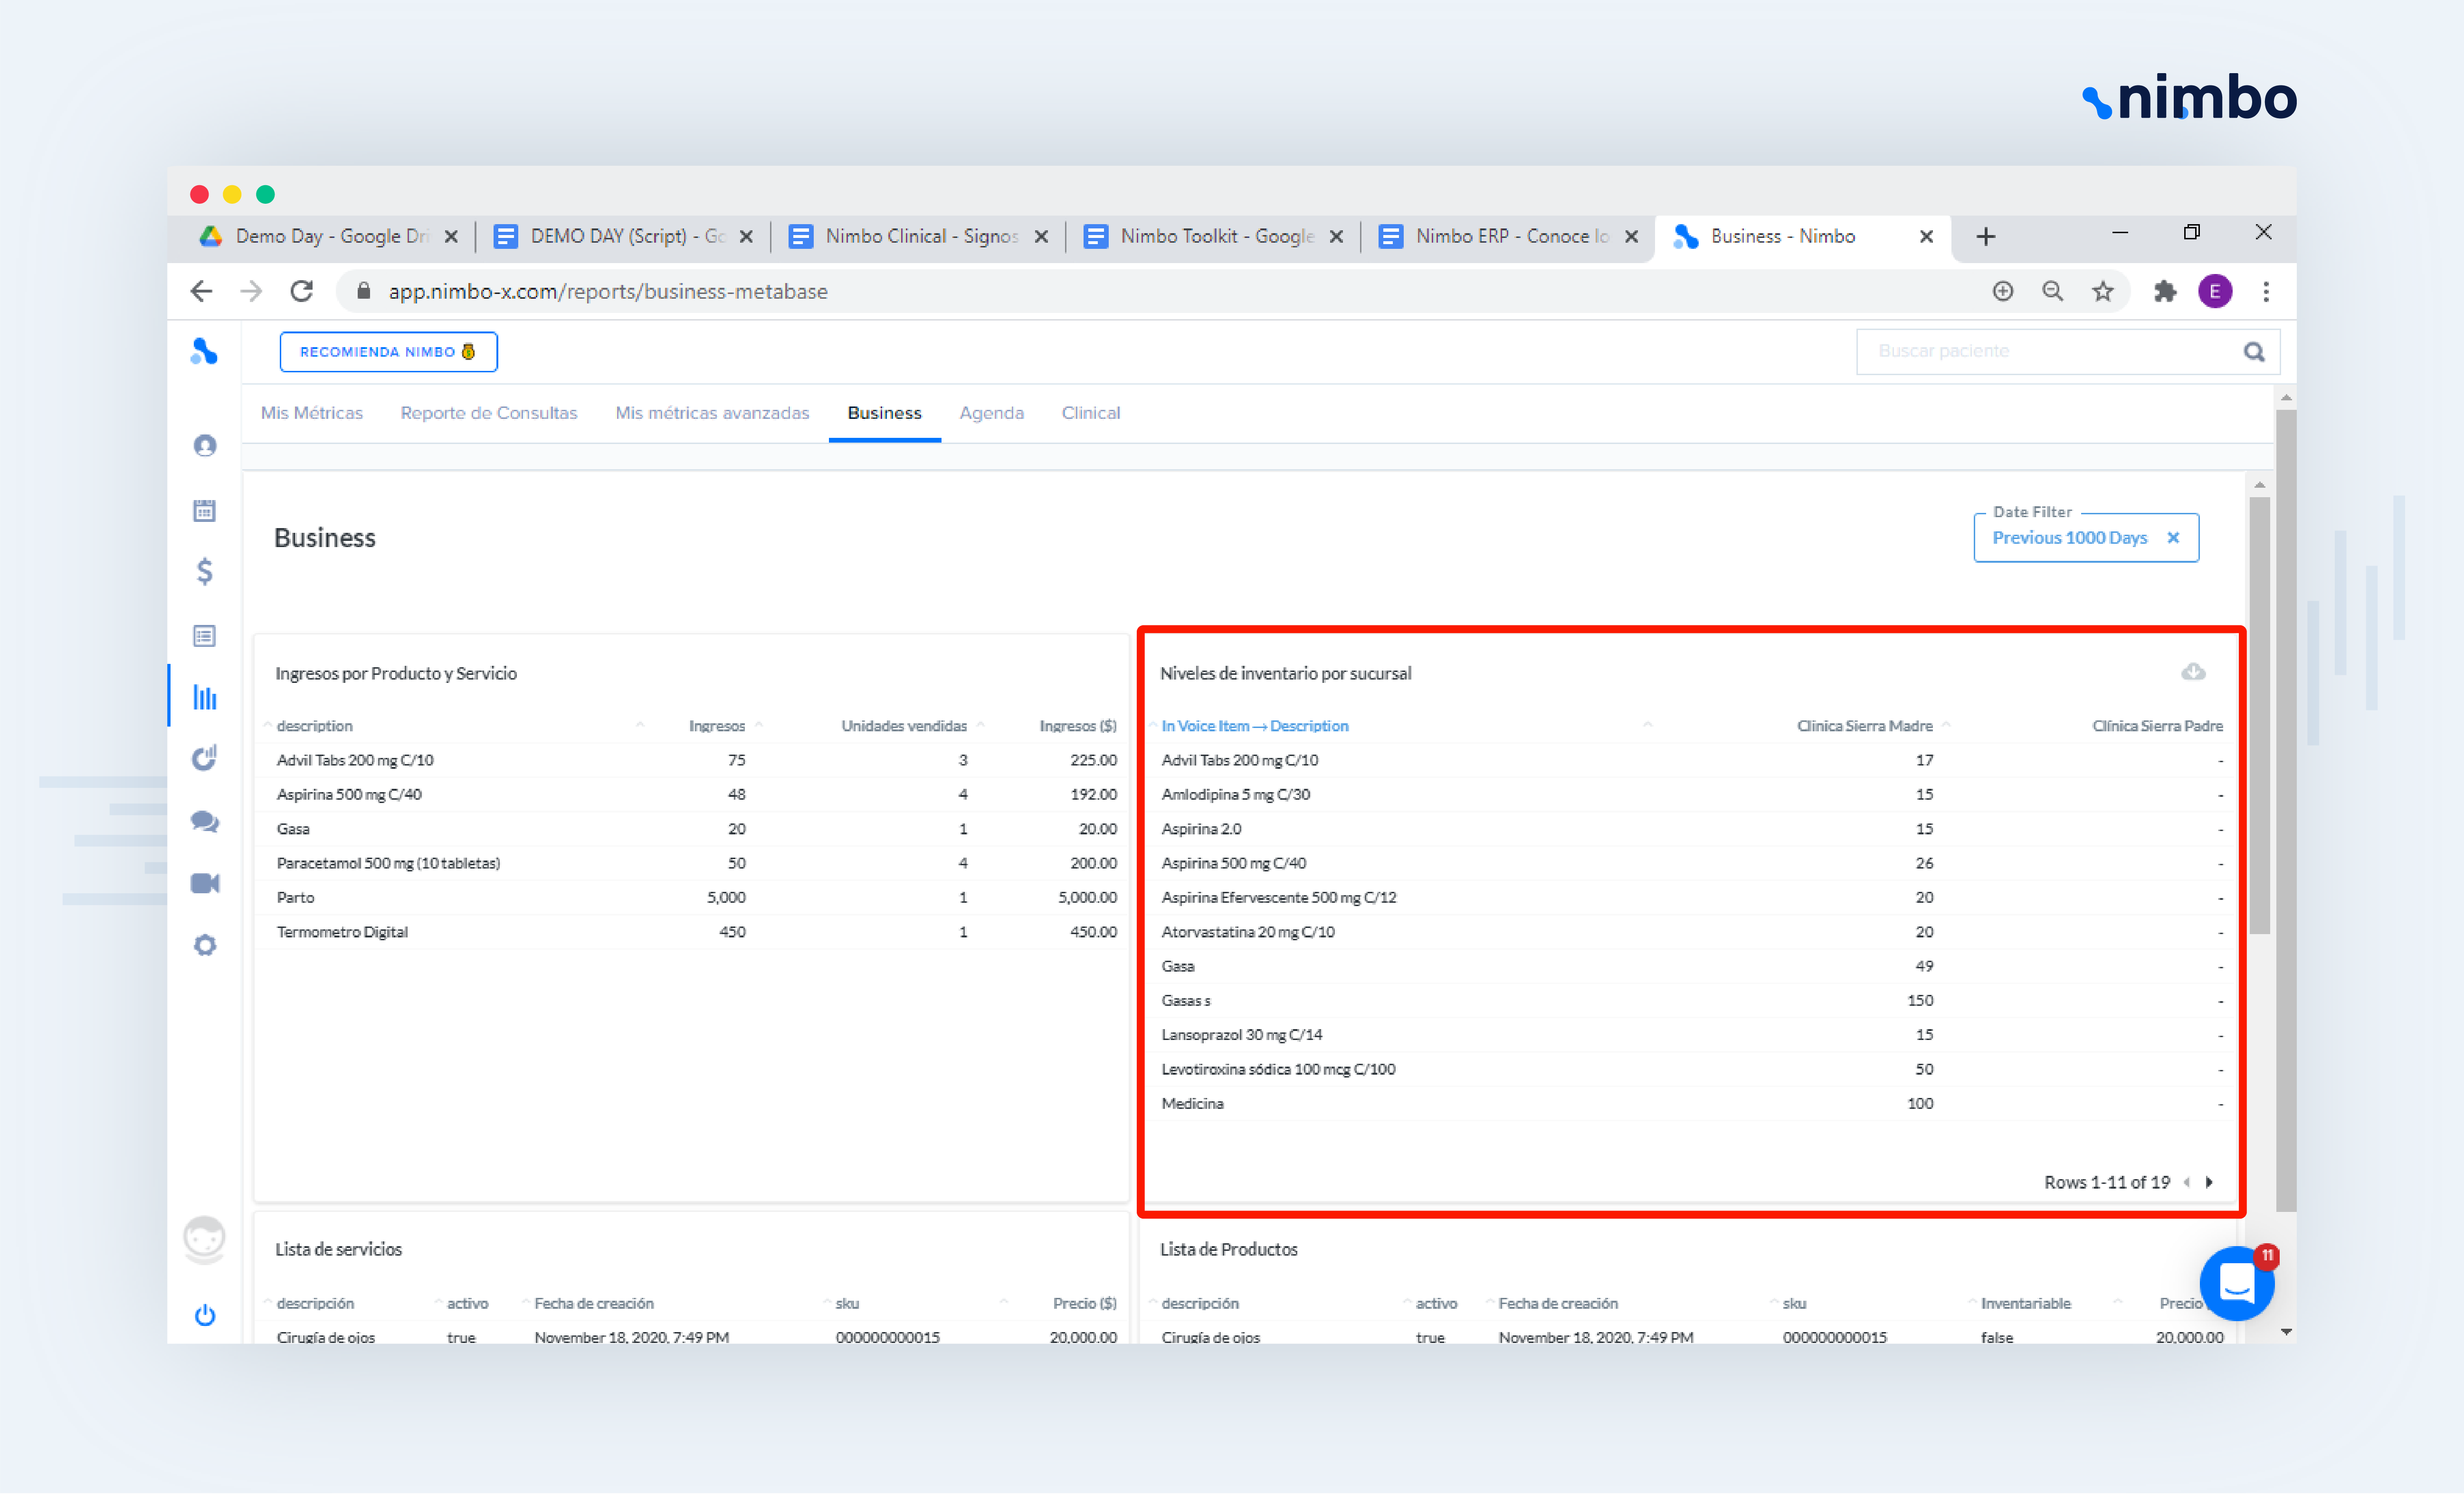Viewport: 2464px width, 1494px height.
Task: Sort by Clínica Sierra Madre column
Action: (x=1864, y=726)
